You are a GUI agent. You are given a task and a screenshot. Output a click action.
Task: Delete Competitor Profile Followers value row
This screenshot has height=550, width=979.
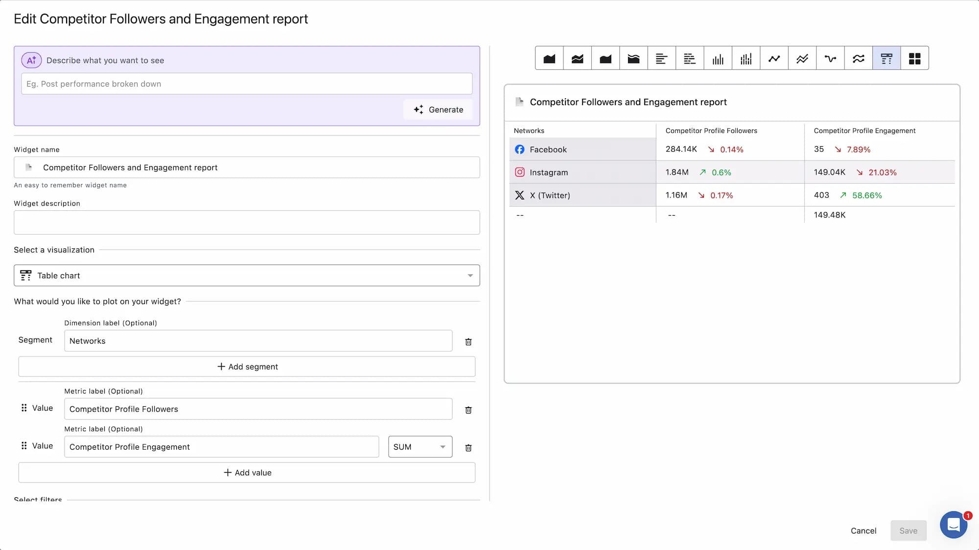tap(468, 410)
